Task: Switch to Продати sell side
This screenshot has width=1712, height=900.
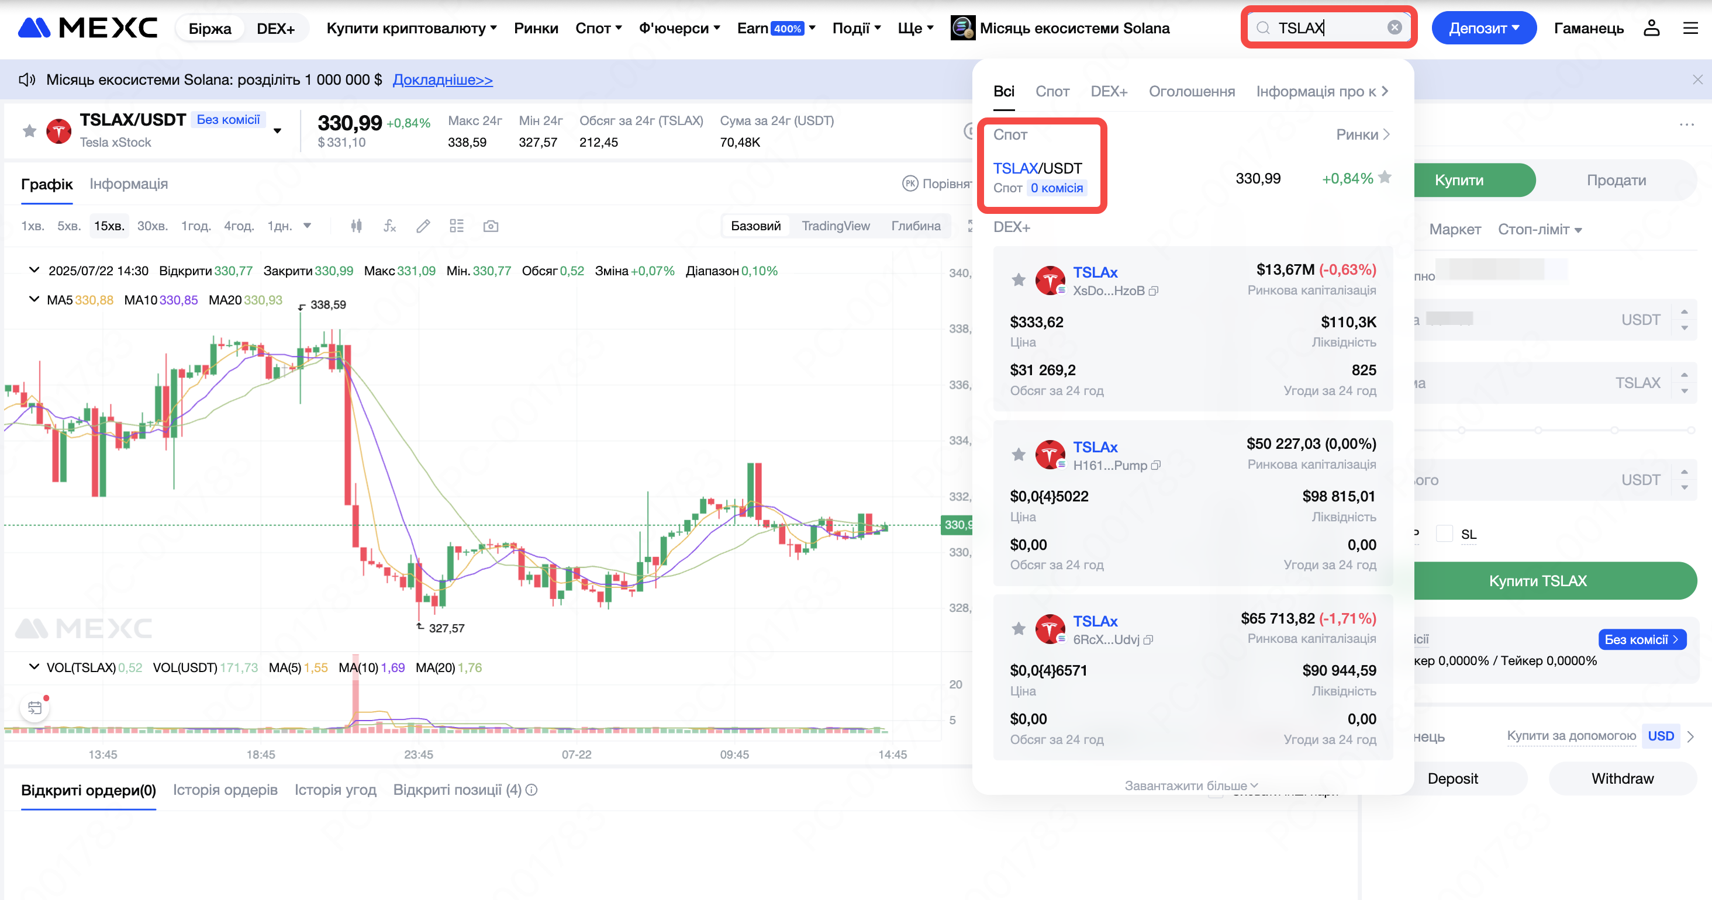Action: pyautogui.click(x=1616, y=180)
